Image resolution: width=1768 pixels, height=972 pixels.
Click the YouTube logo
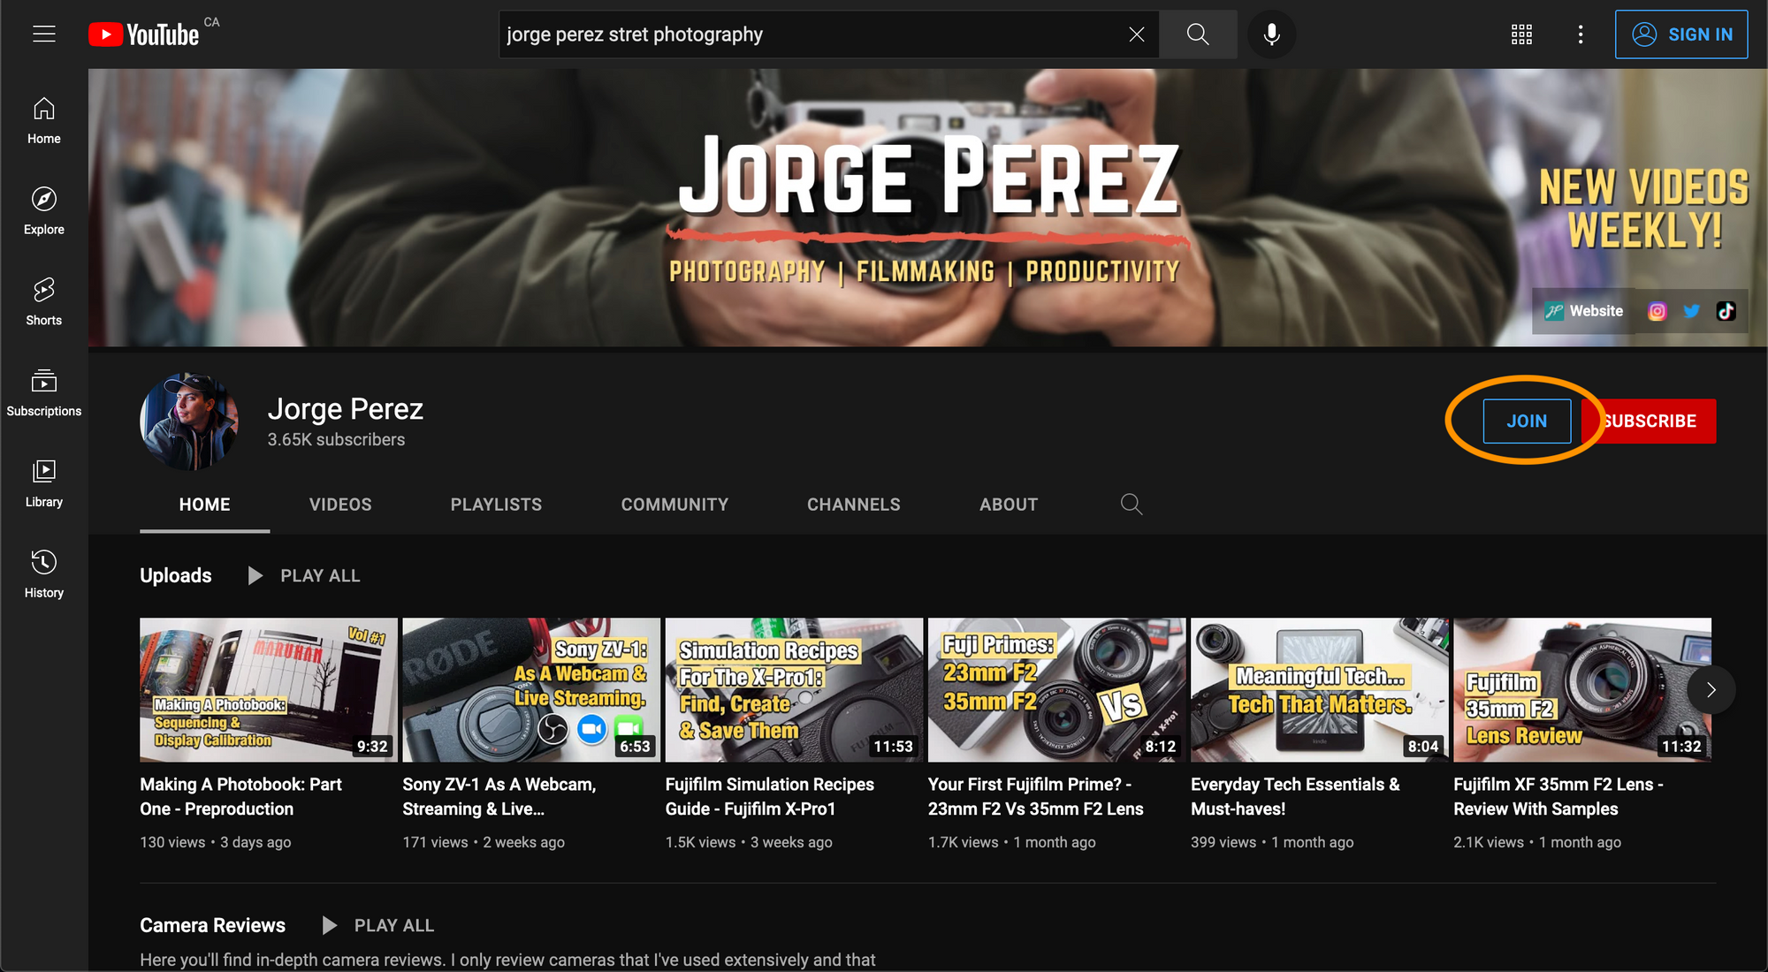(x=143, y=34)
